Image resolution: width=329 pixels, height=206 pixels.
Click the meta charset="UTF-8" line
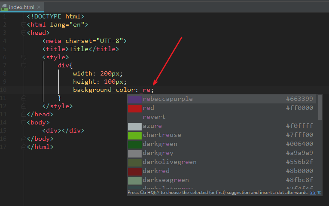[85, 41]
